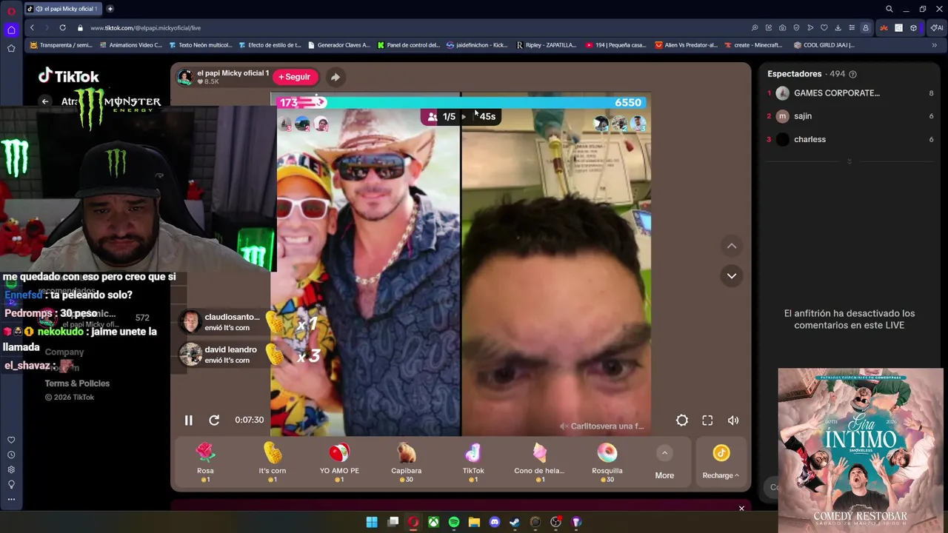Open Xbox app from taskbar

click(433, 522)
